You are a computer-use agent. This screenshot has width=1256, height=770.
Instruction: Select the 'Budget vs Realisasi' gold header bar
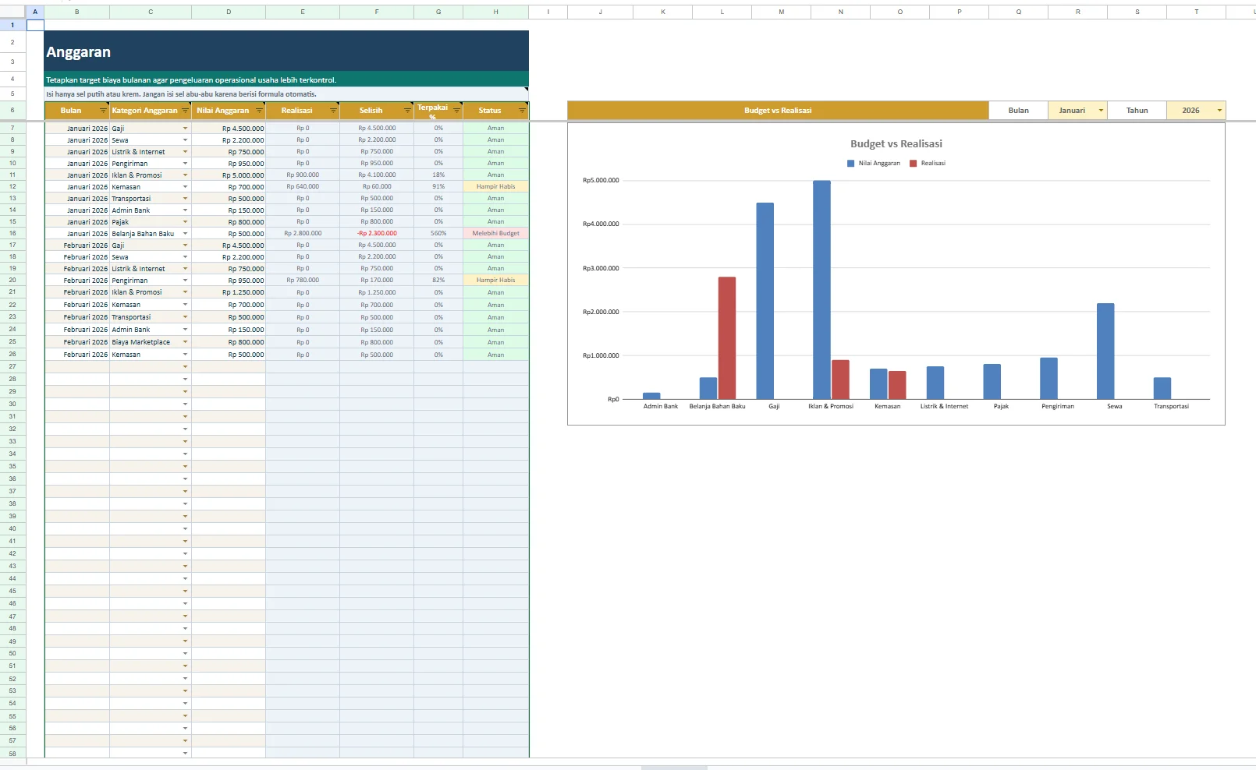[778, 111]
